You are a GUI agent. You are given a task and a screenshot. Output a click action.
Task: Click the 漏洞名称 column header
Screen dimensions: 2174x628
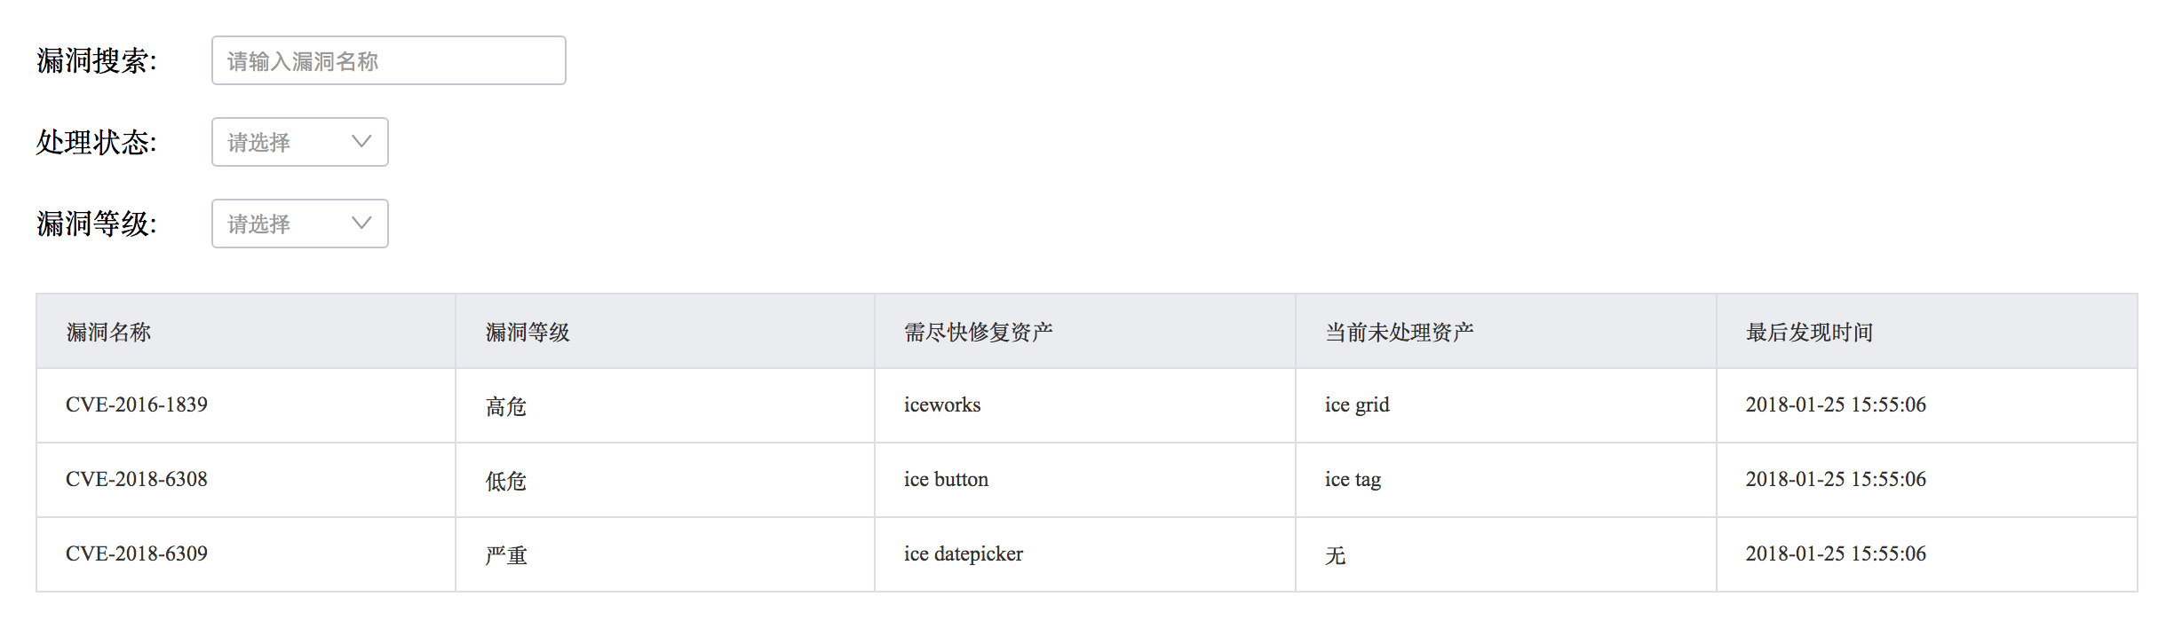coord(108,333)
